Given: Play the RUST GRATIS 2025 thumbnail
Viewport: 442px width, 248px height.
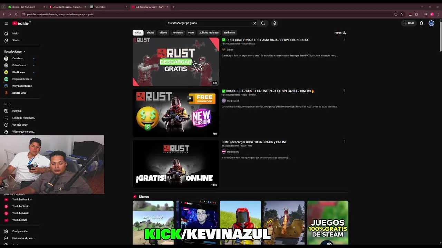Looking at the screenshot, I should (x=176, y=62).
